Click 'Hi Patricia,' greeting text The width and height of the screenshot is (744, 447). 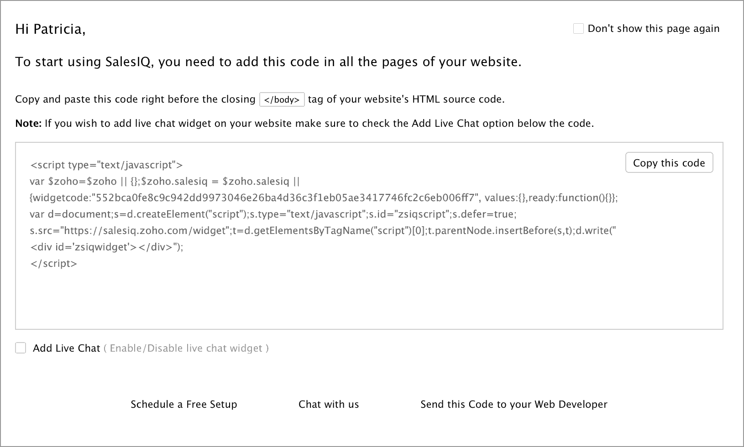tap(50, 29)
